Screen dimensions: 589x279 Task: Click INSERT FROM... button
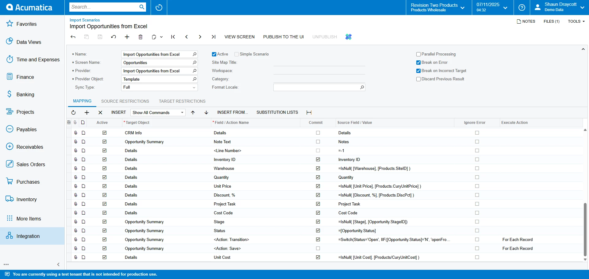(233, 113)
